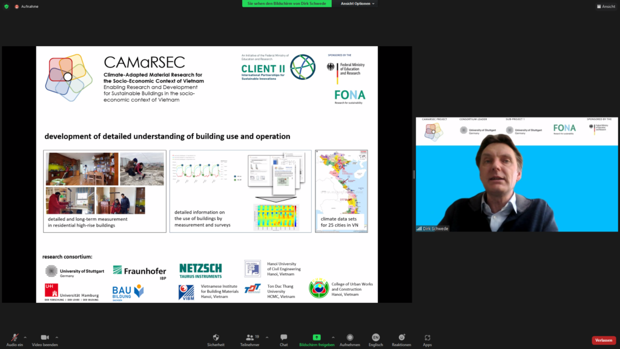Screen dimensions: 620x349
Task: Click the green encryption shield icon
Action: tap(6, 6)
